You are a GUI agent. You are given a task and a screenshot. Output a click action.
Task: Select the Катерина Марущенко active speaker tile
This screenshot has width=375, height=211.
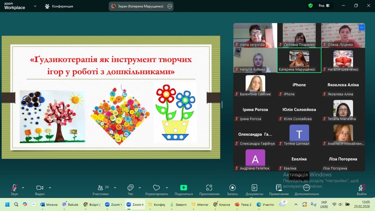click(299, 60)
